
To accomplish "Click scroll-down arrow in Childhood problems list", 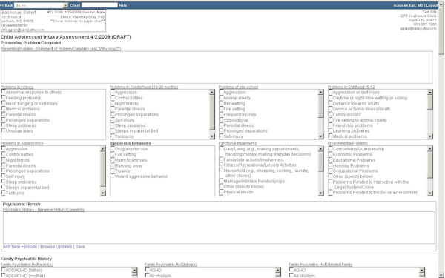I will pyautogui.click(x=430, y=136).
